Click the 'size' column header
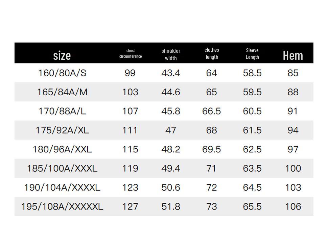This screenshot has height=246, width=328. click(62, 55)
